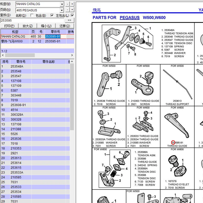203x203 pixels.
Task: Click results scrollbar right arrow
Action: pyautogui.click(x=72, y=55)
